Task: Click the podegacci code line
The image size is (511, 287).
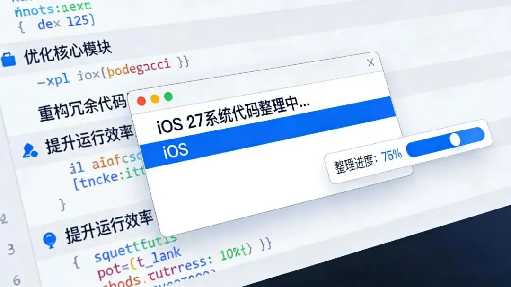Action: click(x=114, y=72)
